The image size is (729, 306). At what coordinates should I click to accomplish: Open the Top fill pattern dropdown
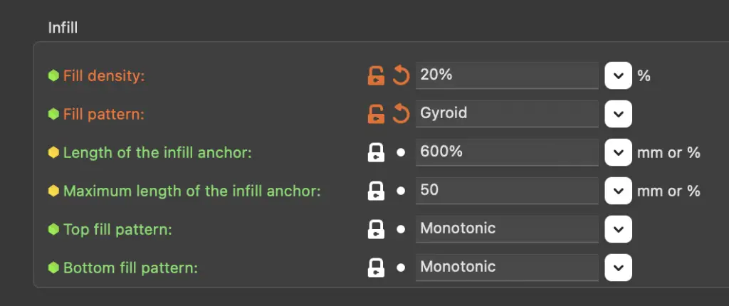pos(619,229)
